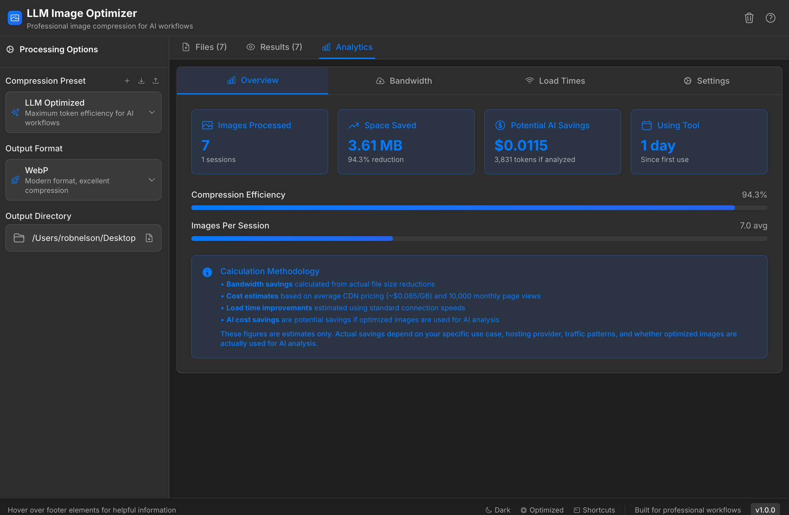The height and width of the screenshot is (515, 789).
Task: Add a new compression preset with plus icon
Action: pyautogui.click(x=127, y=81)
